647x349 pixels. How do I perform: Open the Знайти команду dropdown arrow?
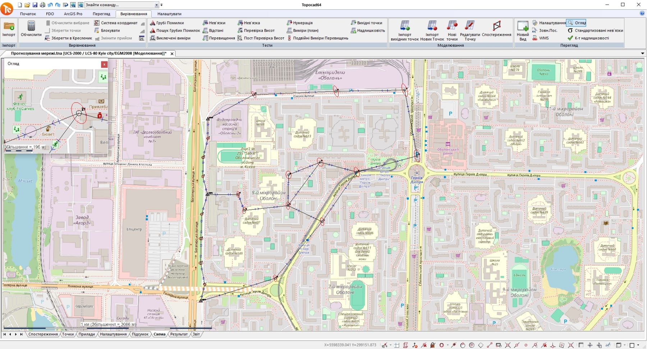[x=157, y=5]
